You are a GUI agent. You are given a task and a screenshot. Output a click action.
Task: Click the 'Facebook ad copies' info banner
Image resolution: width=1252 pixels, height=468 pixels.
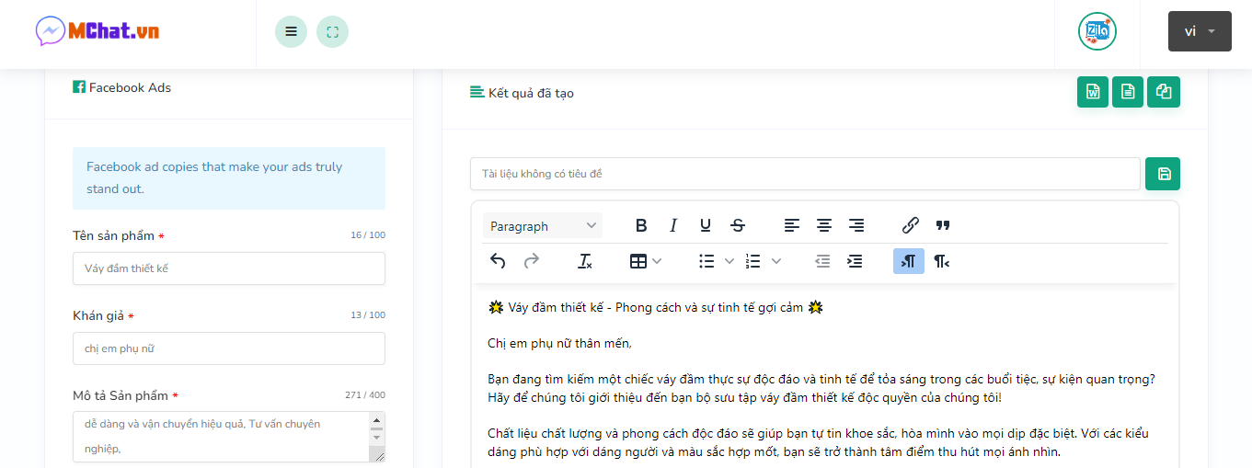point(229,178)
